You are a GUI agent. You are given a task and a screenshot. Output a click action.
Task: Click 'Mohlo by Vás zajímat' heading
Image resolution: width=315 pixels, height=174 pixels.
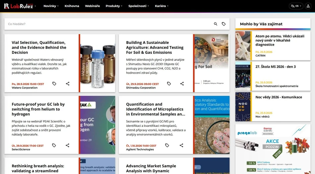261,24
